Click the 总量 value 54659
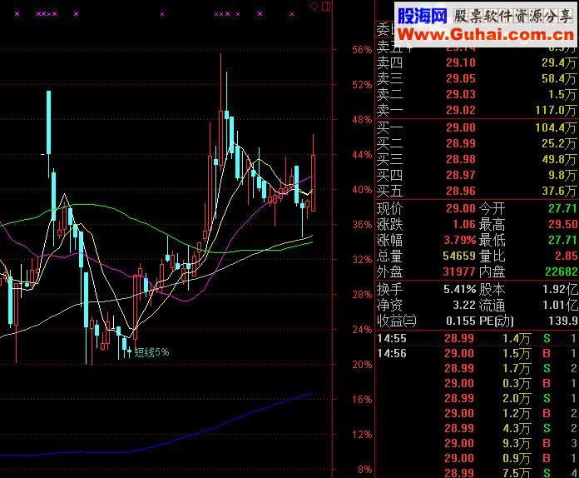579x478 pixels. click(x=459, y=256)
